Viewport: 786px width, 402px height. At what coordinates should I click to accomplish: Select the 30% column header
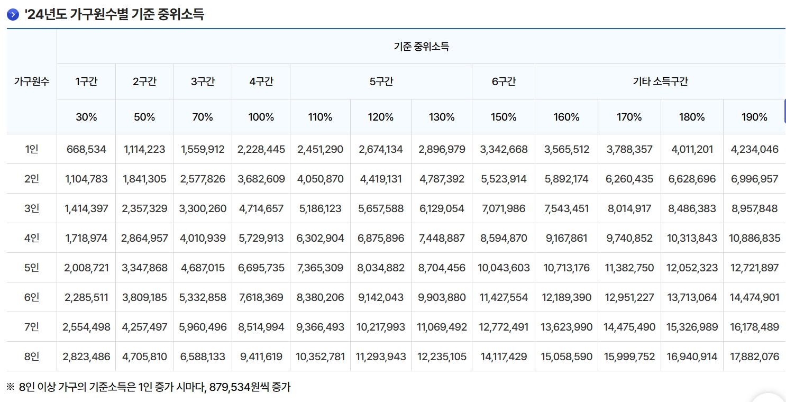pos(86,117)
